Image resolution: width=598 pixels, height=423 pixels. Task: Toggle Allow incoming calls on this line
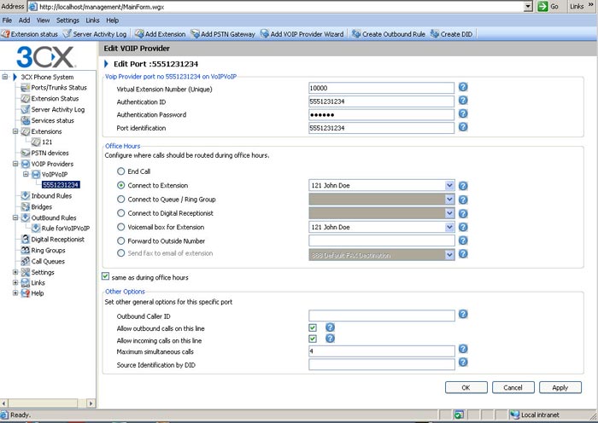click(x=313, y=339)
